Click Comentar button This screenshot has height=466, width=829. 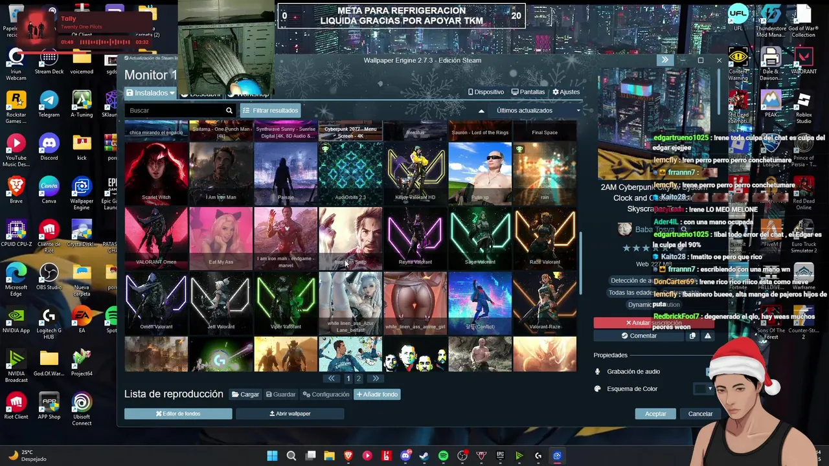(x=639, y=336)
